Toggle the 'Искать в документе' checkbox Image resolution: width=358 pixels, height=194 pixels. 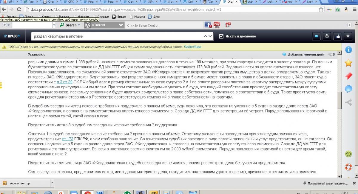coord(221,36)
